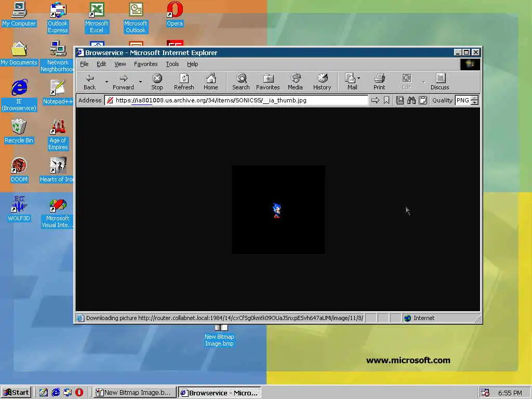Click the Discuss toolbar button
The width and height of the screenshot is (532, 399).
click(x=440, y=82)
